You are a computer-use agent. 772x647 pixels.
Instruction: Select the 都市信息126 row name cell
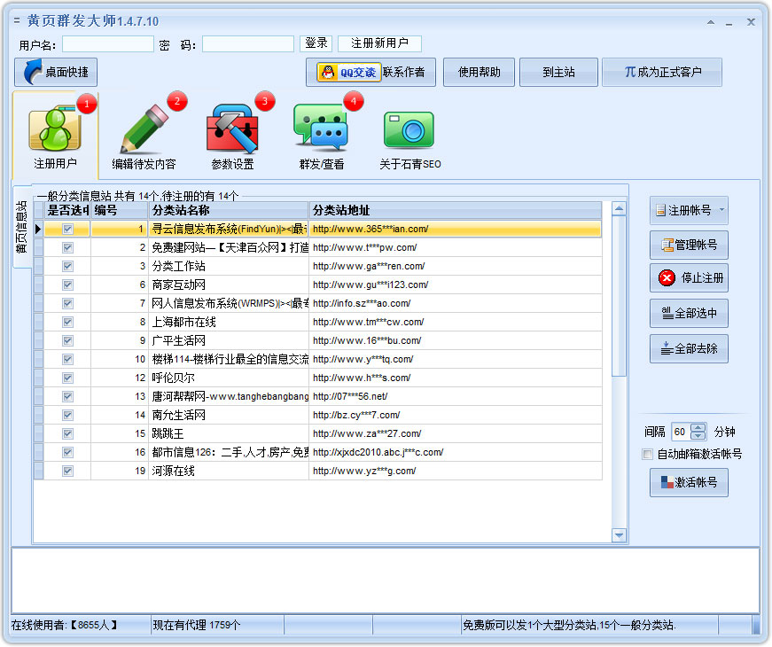[229, 453]
